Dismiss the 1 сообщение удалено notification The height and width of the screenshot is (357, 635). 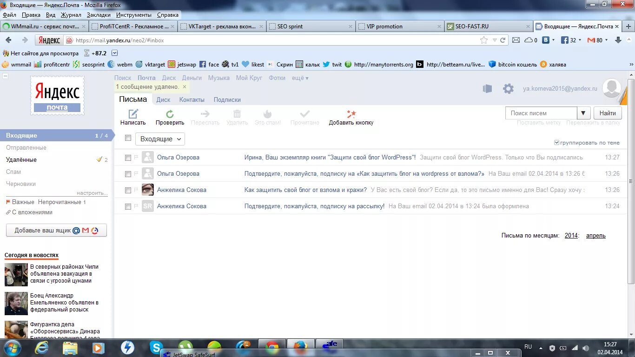(x=185, y=86)
